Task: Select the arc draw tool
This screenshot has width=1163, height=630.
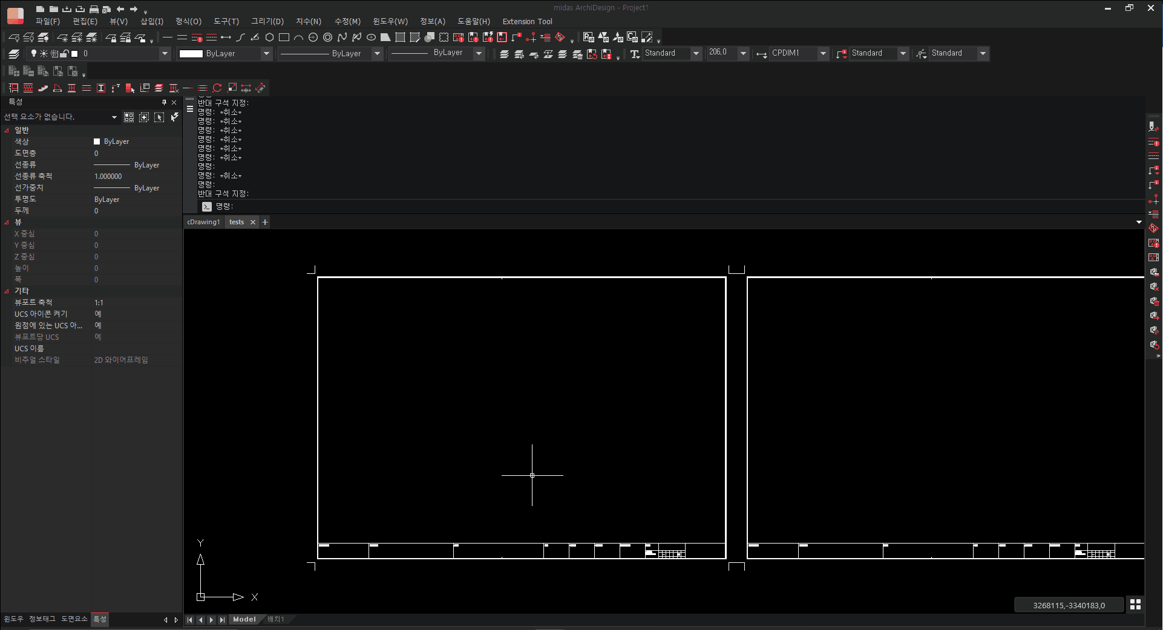Action: (x=298, y=37)
